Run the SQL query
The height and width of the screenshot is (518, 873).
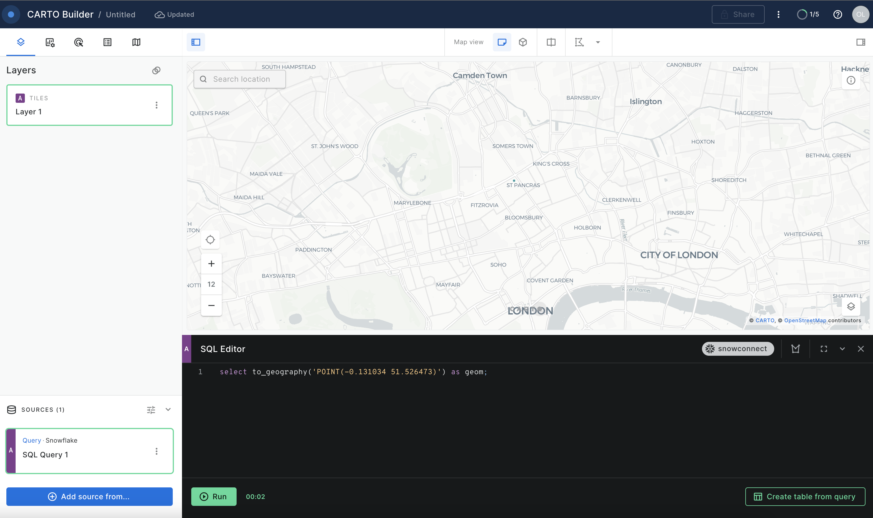[x=213, y=496]
